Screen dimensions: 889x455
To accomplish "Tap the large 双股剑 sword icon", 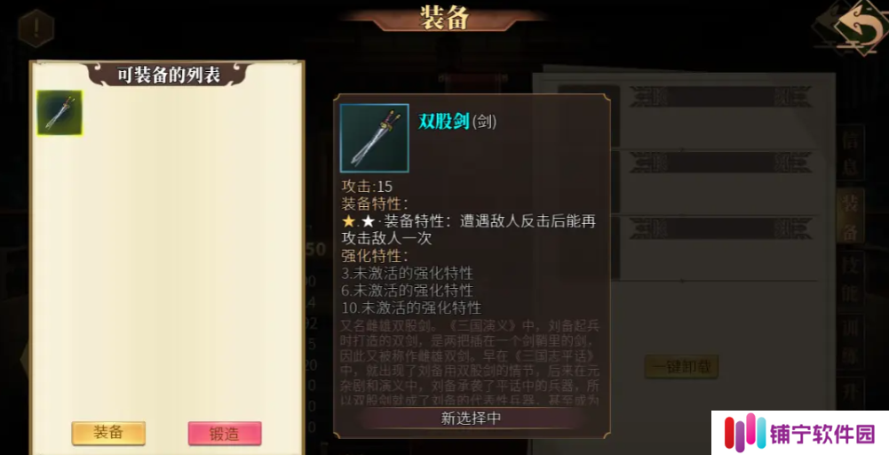I will 374,138.
